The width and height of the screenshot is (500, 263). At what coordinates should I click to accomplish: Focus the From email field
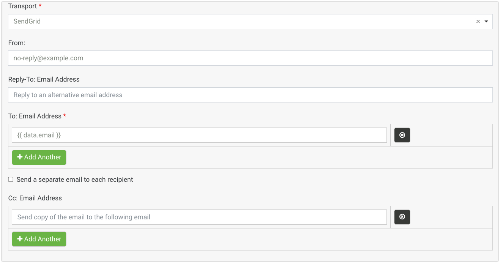tap(250, 58)
